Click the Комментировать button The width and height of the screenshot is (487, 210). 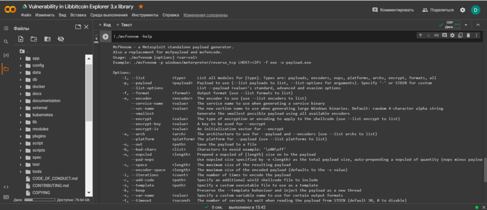(x=393, y=10)
